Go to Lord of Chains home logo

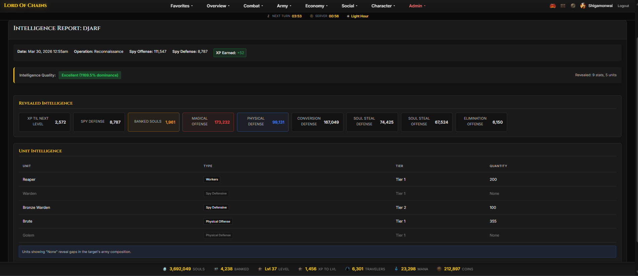click(x=25, y=5)
